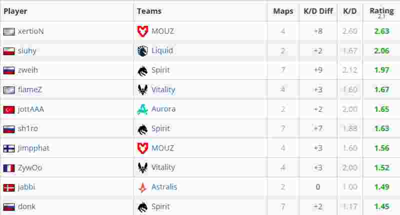Click the Player column header

[x=15, y=11]
